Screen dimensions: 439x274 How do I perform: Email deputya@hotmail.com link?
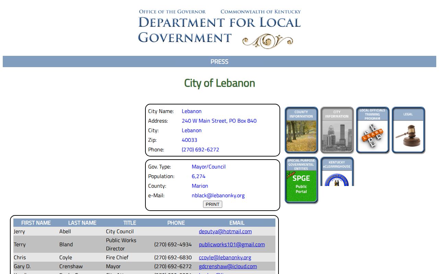225,232
